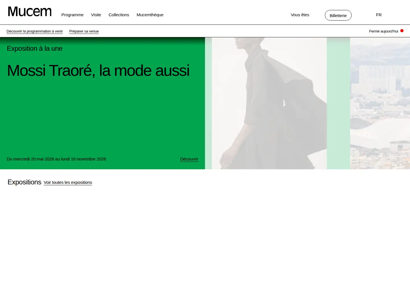This screenshot has height=285, width=410.
Task: Open Voir toutes les expositions link
Action: click(68, 182)
